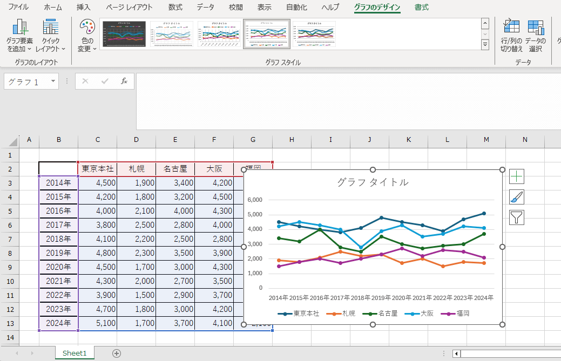
Task: Open the 書式 tab
Action: pos(422,8)
